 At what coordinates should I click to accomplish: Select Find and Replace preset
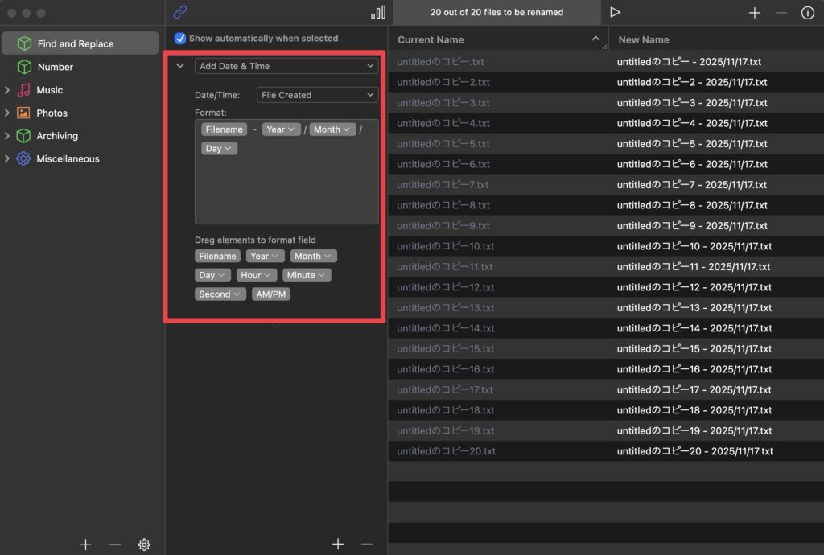76,43
